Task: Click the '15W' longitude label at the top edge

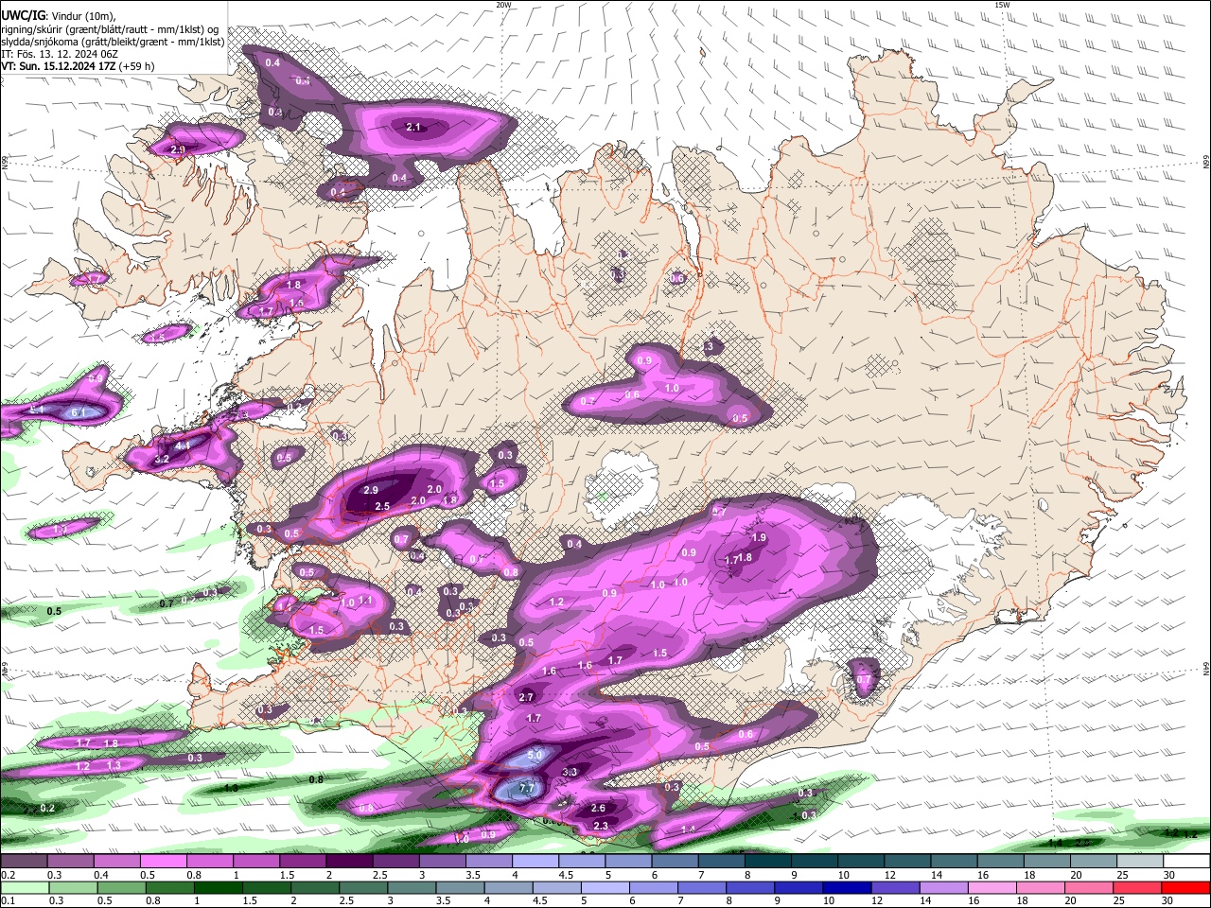Action: 1002,5
